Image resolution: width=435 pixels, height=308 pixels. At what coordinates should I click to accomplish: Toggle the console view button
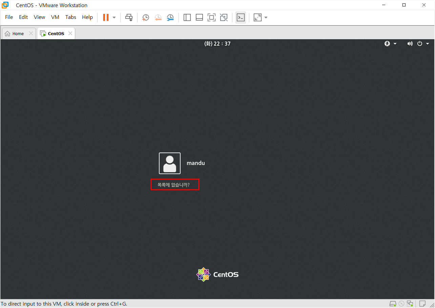pos(241,17)
